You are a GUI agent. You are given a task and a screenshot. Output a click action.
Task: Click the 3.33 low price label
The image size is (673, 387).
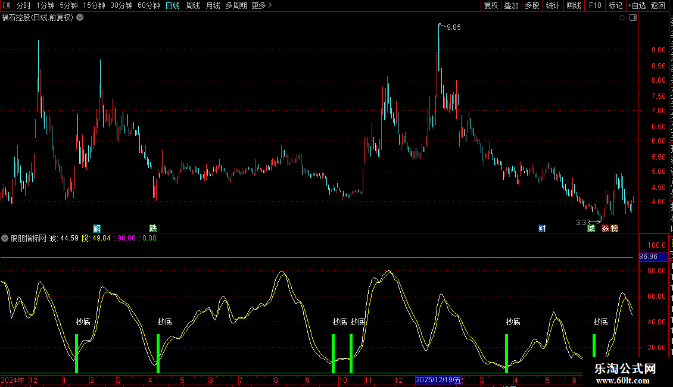pos(583,222)
